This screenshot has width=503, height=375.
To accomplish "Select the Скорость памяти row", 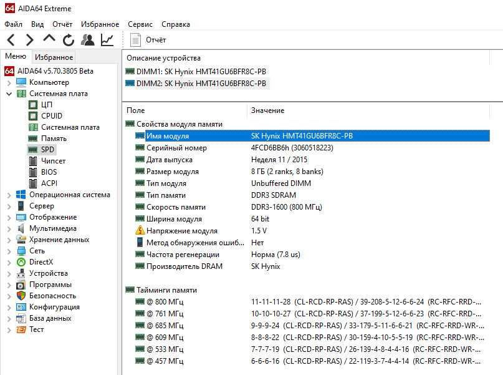I will click(312, 207).
